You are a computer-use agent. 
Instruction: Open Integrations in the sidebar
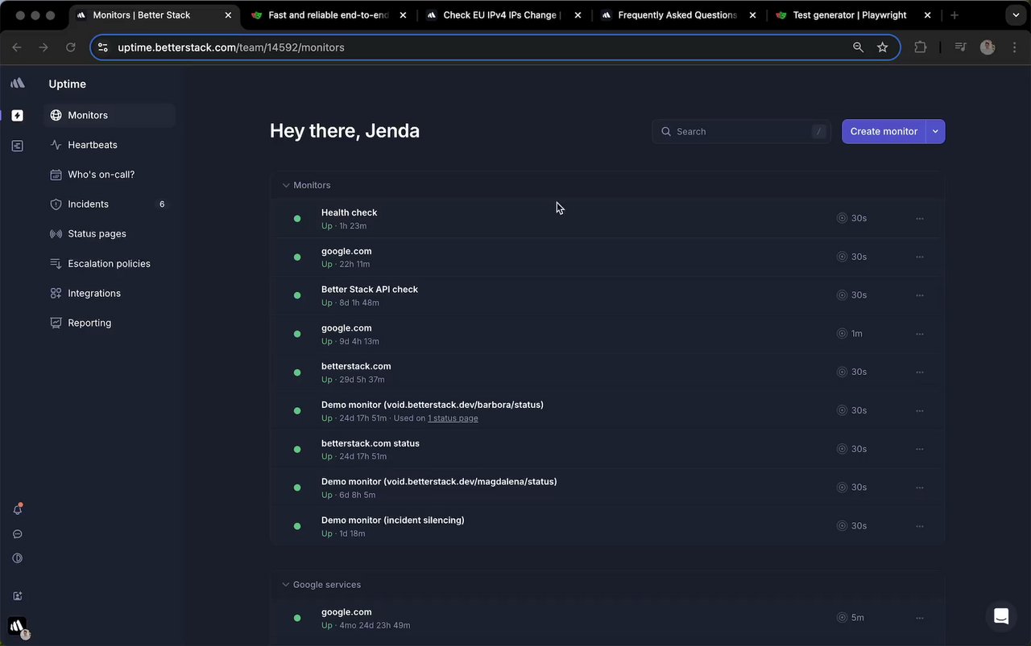pyautogui.click(x=110, y=294)
